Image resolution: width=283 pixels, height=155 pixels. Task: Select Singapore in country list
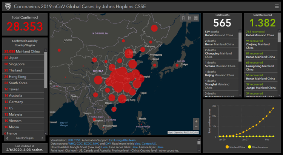(23, 64)
